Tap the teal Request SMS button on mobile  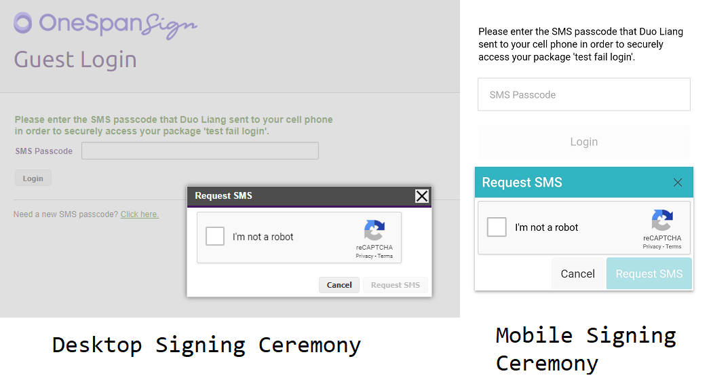coord(649,274)
